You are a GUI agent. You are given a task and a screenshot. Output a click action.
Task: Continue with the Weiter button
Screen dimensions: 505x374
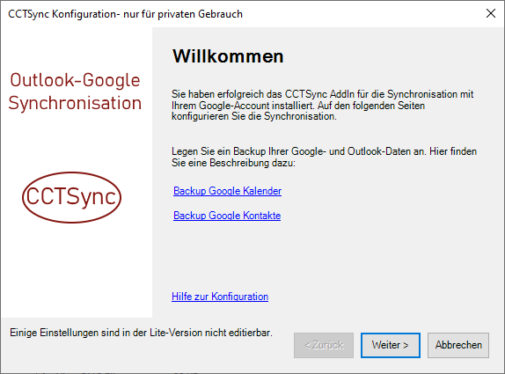click(391, 345)
